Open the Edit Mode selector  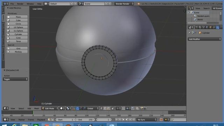pyautogui.click(x=50, y=108)
